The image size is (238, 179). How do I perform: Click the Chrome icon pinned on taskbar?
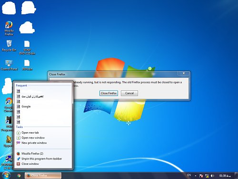click(x=19, y=176)
